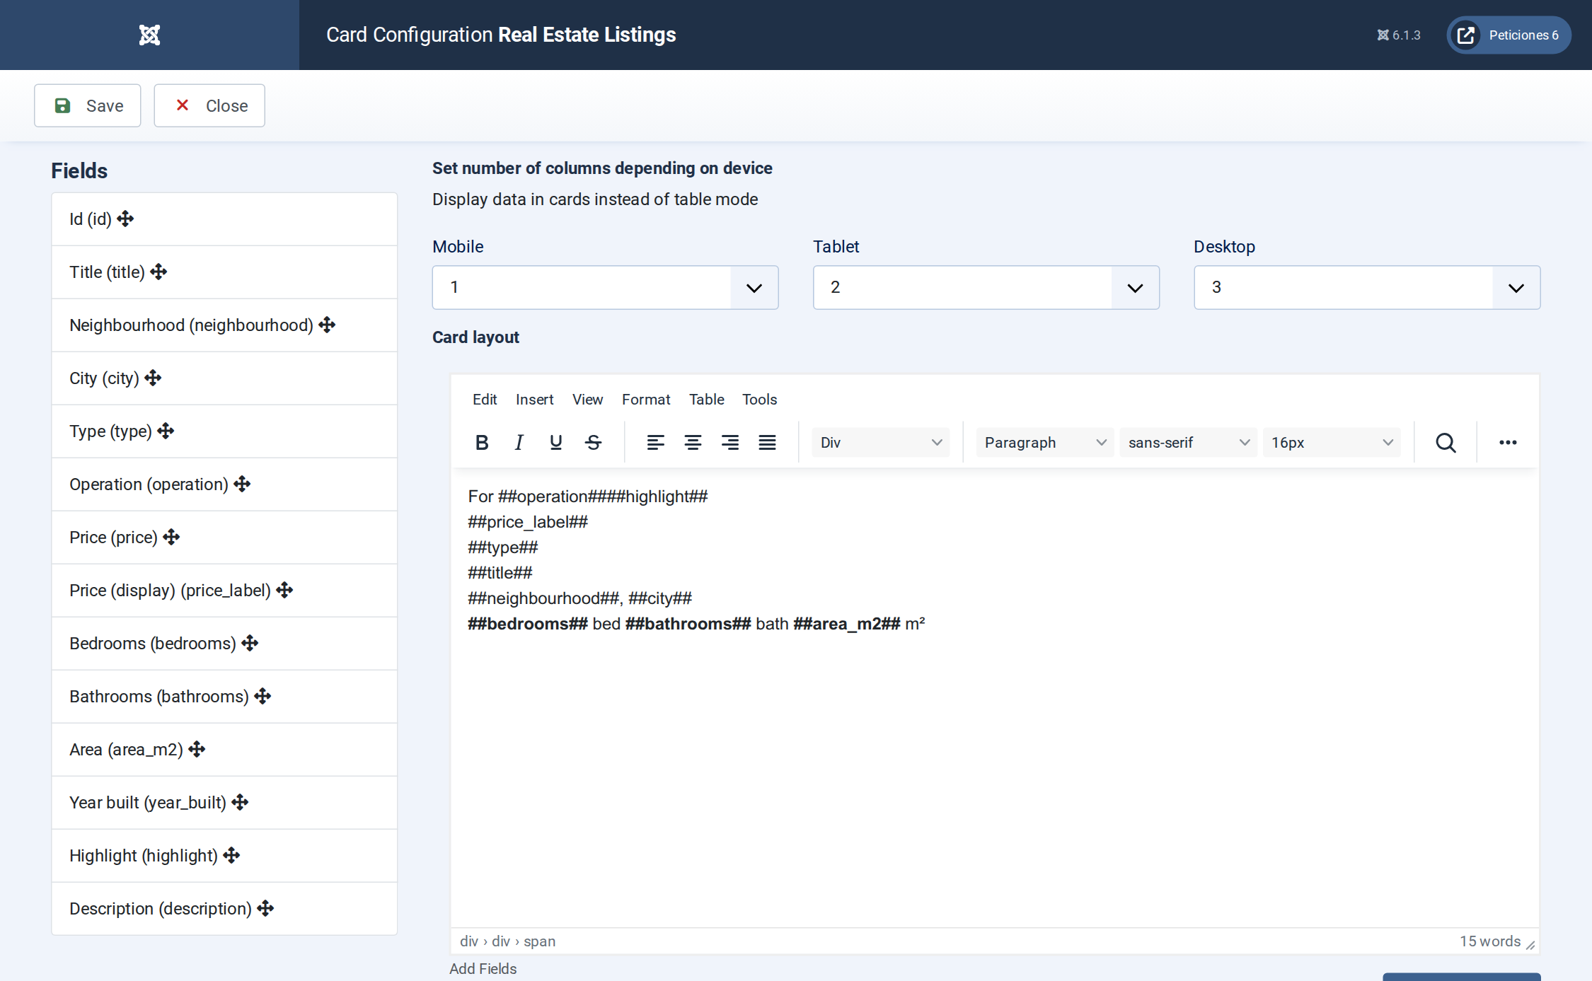Save the card configuration
This screenshot has height=981, width=1592.
click(x=88, y=105)
